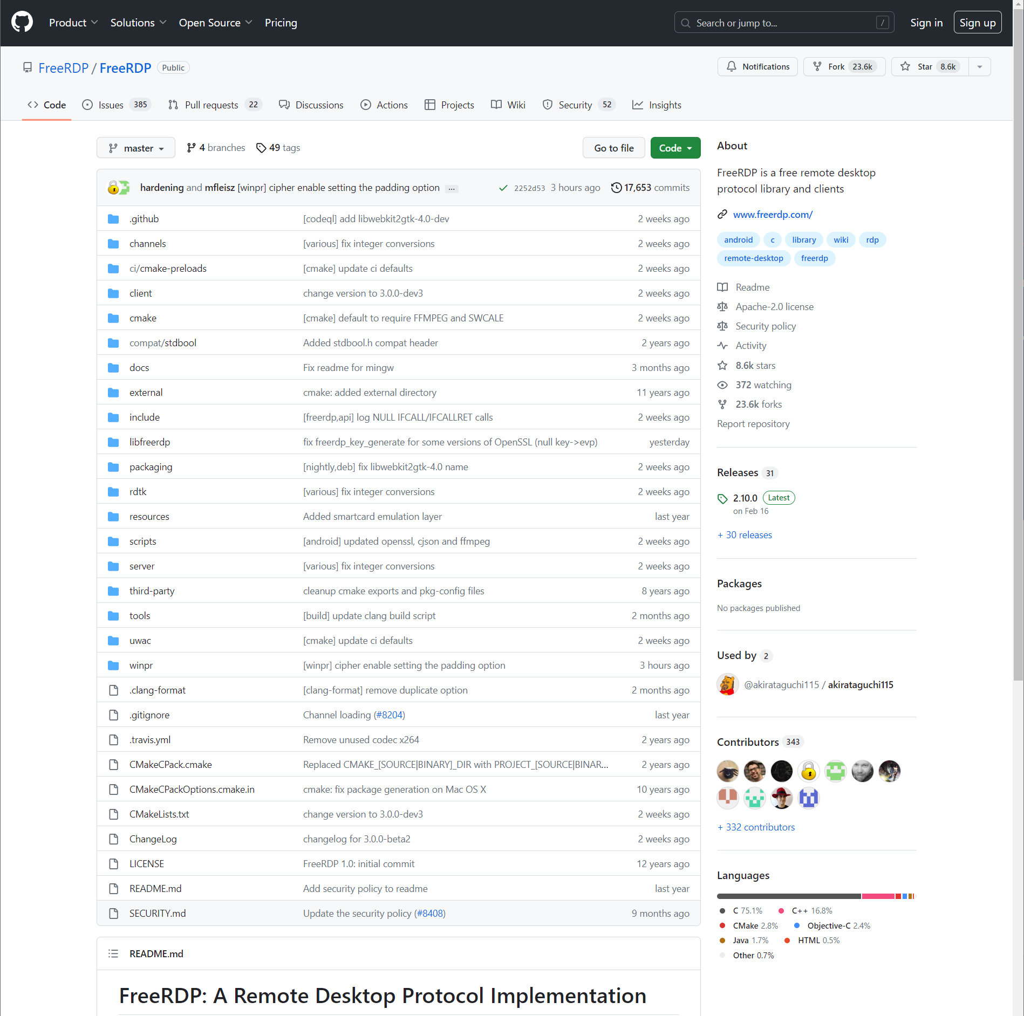Image resolution: width=1024 pixels, height=1016 pixels.
Task: Click the C language bar segment
Action: (x=789, y=896)
